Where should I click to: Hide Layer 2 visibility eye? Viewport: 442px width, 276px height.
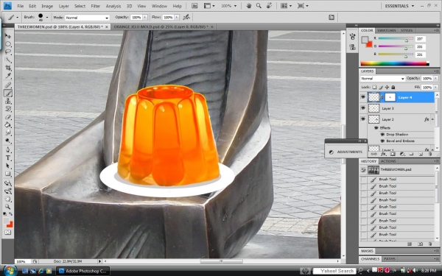(x=363, y=119)
